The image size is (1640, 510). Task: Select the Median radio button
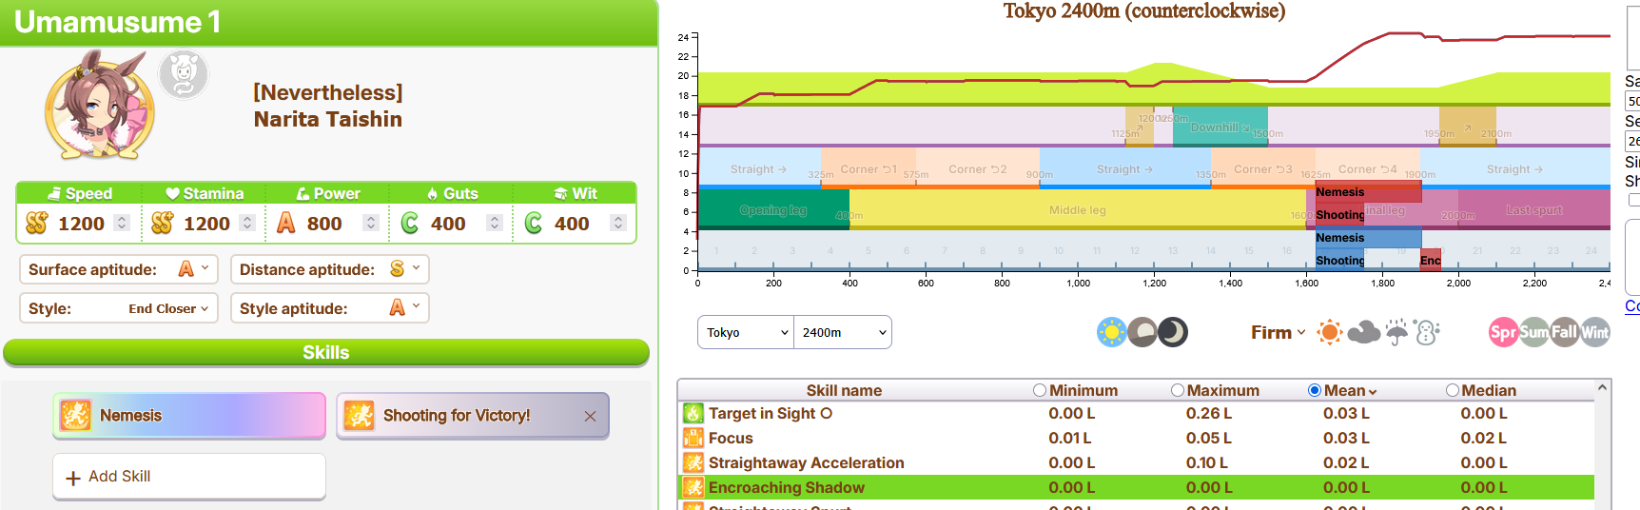(1453, 390)
